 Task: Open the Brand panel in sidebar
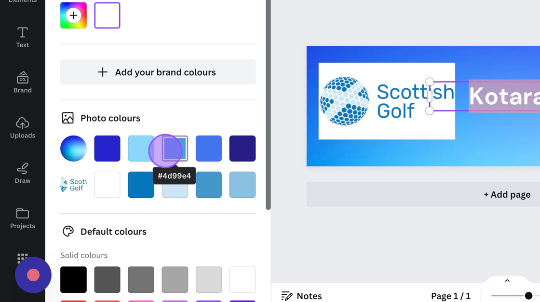[x=22, y=83]
